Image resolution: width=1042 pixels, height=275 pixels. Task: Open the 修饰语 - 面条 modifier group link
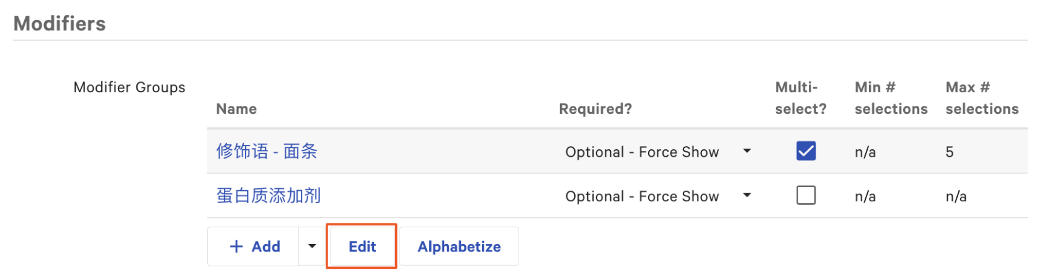tap(267, 151)
